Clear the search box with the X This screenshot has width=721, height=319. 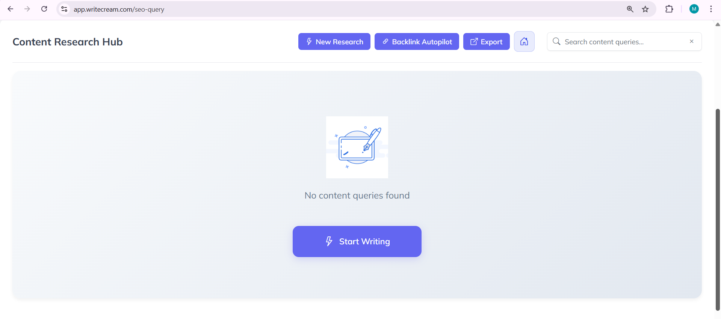[x=691, y=41]
